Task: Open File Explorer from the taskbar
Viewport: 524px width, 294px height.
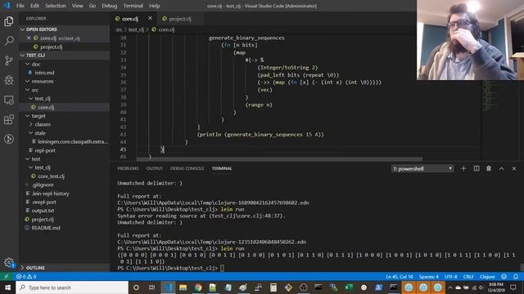Action: tap(183, 287)
